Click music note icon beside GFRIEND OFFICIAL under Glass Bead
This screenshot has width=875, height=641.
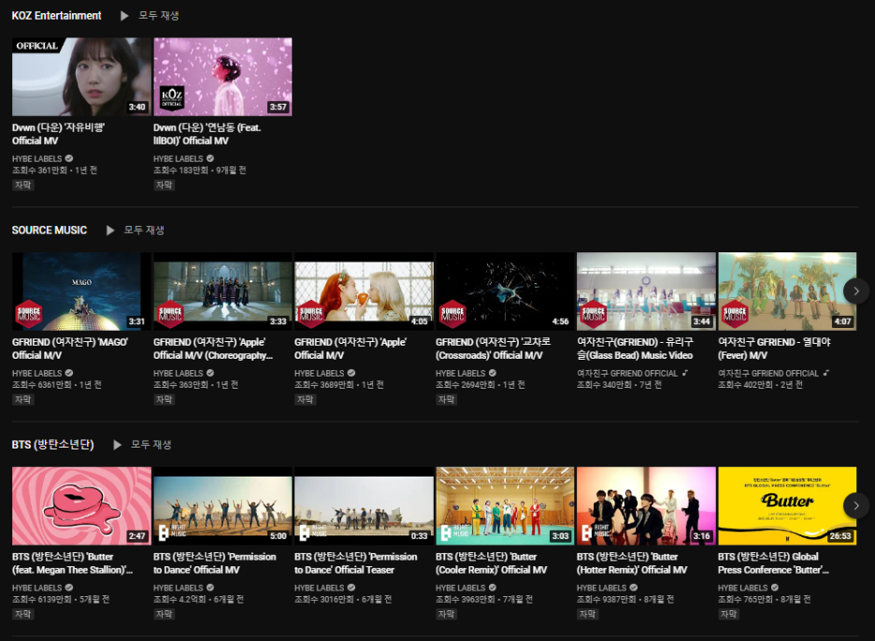(684, 373)
